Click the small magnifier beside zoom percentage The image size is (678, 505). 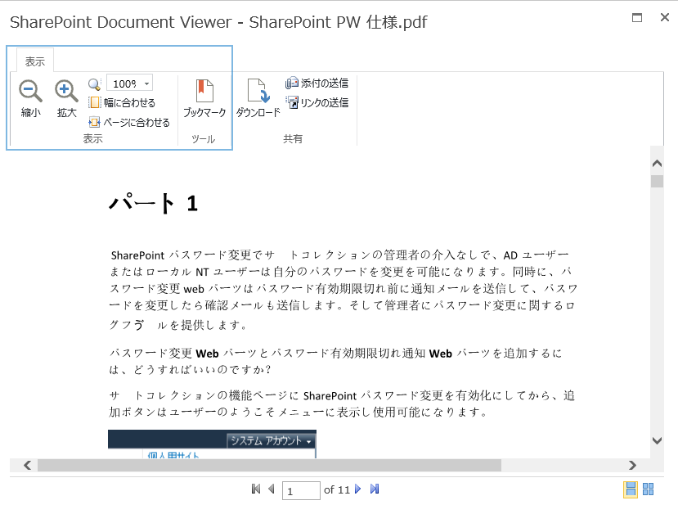tap(94, 83)
